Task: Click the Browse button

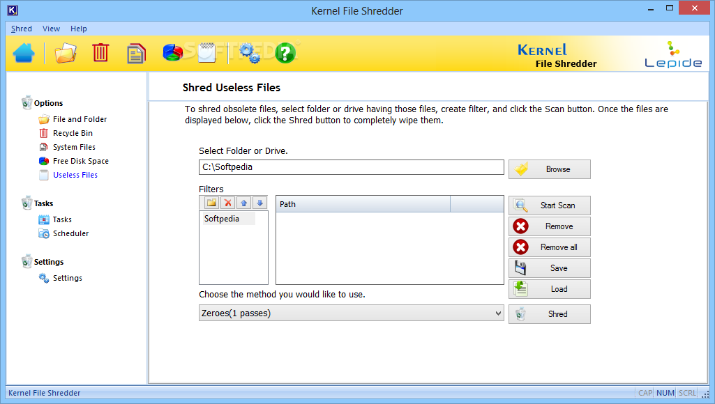Action: pos(550,169)
